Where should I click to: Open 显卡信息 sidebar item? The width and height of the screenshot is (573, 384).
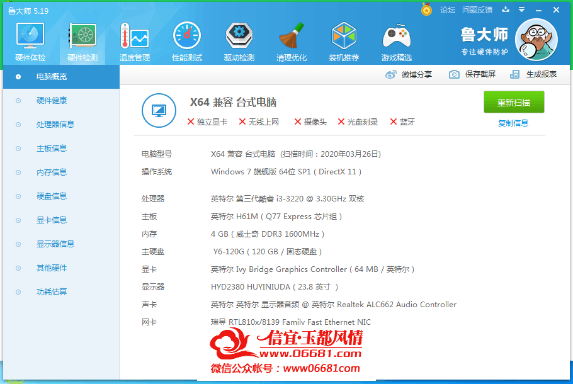(x=62, y=220)
